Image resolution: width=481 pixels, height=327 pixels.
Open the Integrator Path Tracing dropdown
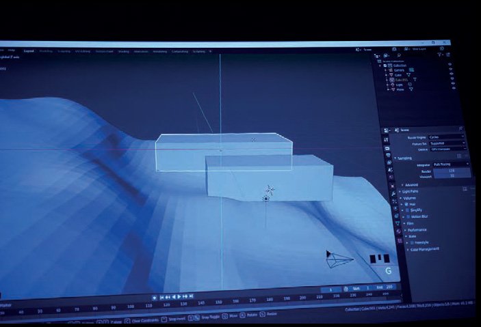point(452,164)
